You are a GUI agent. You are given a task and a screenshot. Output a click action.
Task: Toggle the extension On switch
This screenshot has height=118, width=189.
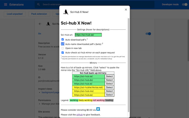click(148, 34)
